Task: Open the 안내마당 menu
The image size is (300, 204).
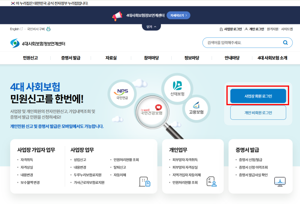Action: tap(232, 58)
